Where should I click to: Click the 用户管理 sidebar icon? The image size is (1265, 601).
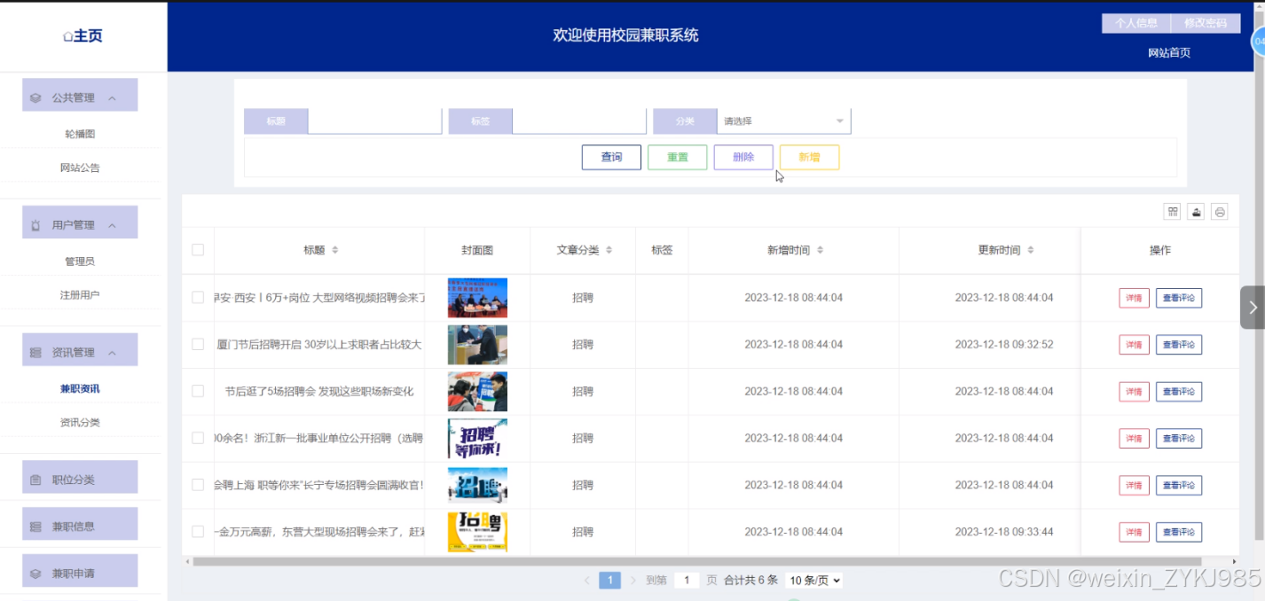(x=35, y=225)
